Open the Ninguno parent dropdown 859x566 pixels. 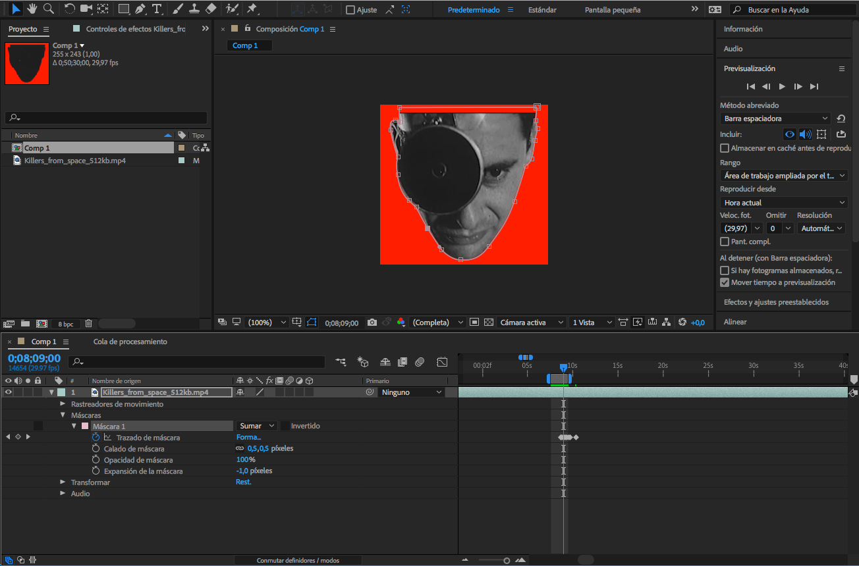point(412,392)
